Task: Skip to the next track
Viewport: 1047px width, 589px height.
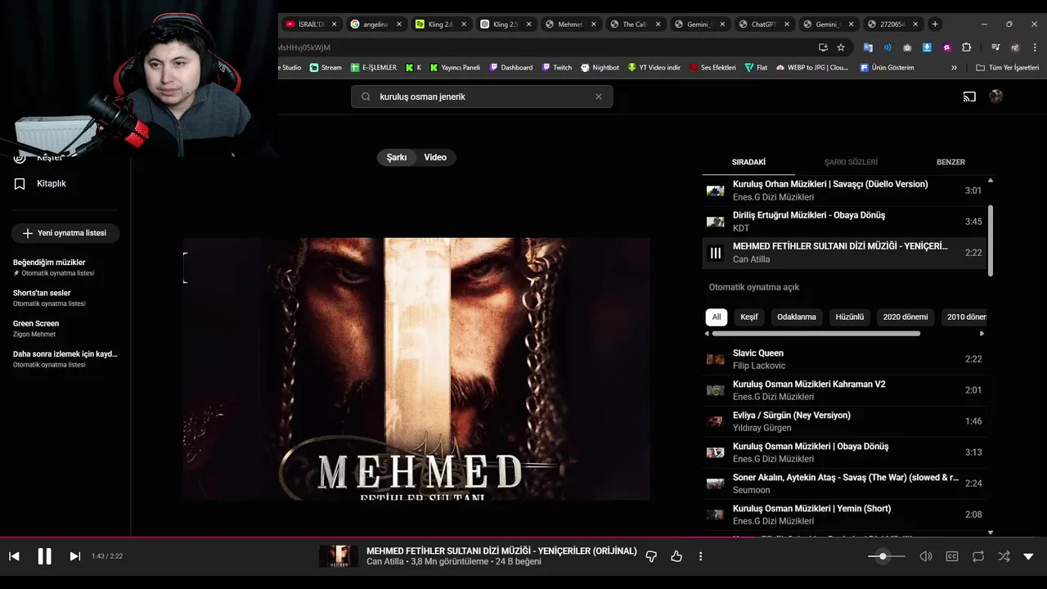Action: [x=74, y=556]
